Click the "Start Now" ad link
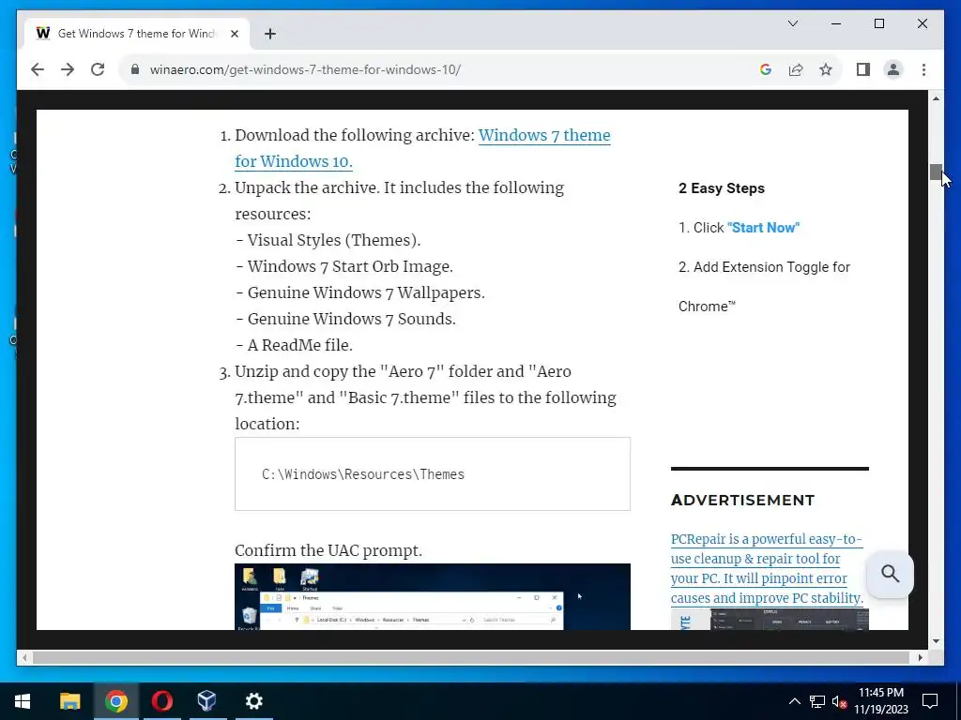Image resolution: width=961 pixels, height=720 pixels. (763, 228)
